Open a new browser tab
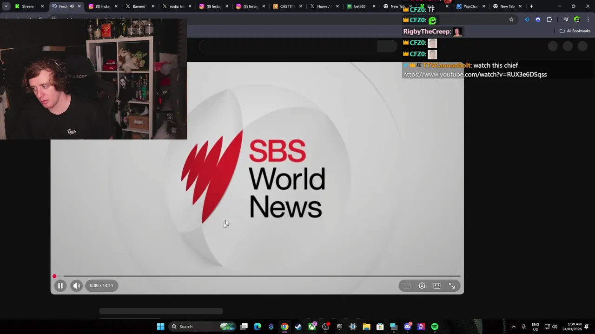Screen dimensions: 595x334 coord(531,6)
